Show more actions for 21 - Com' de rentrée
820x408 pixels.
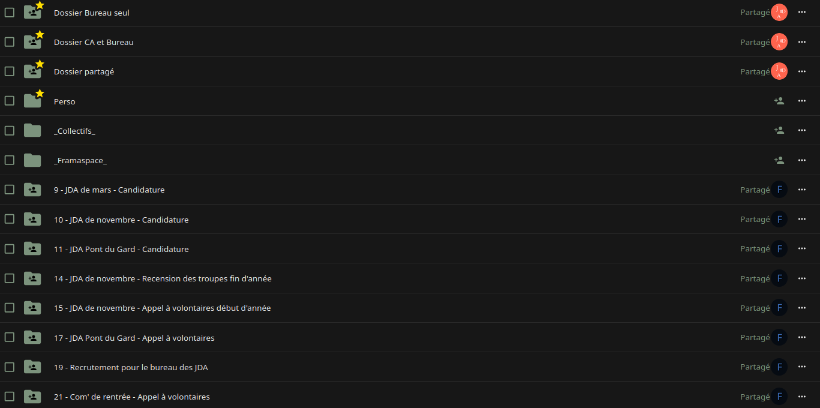pyautogui.click(x=802, y=397)
